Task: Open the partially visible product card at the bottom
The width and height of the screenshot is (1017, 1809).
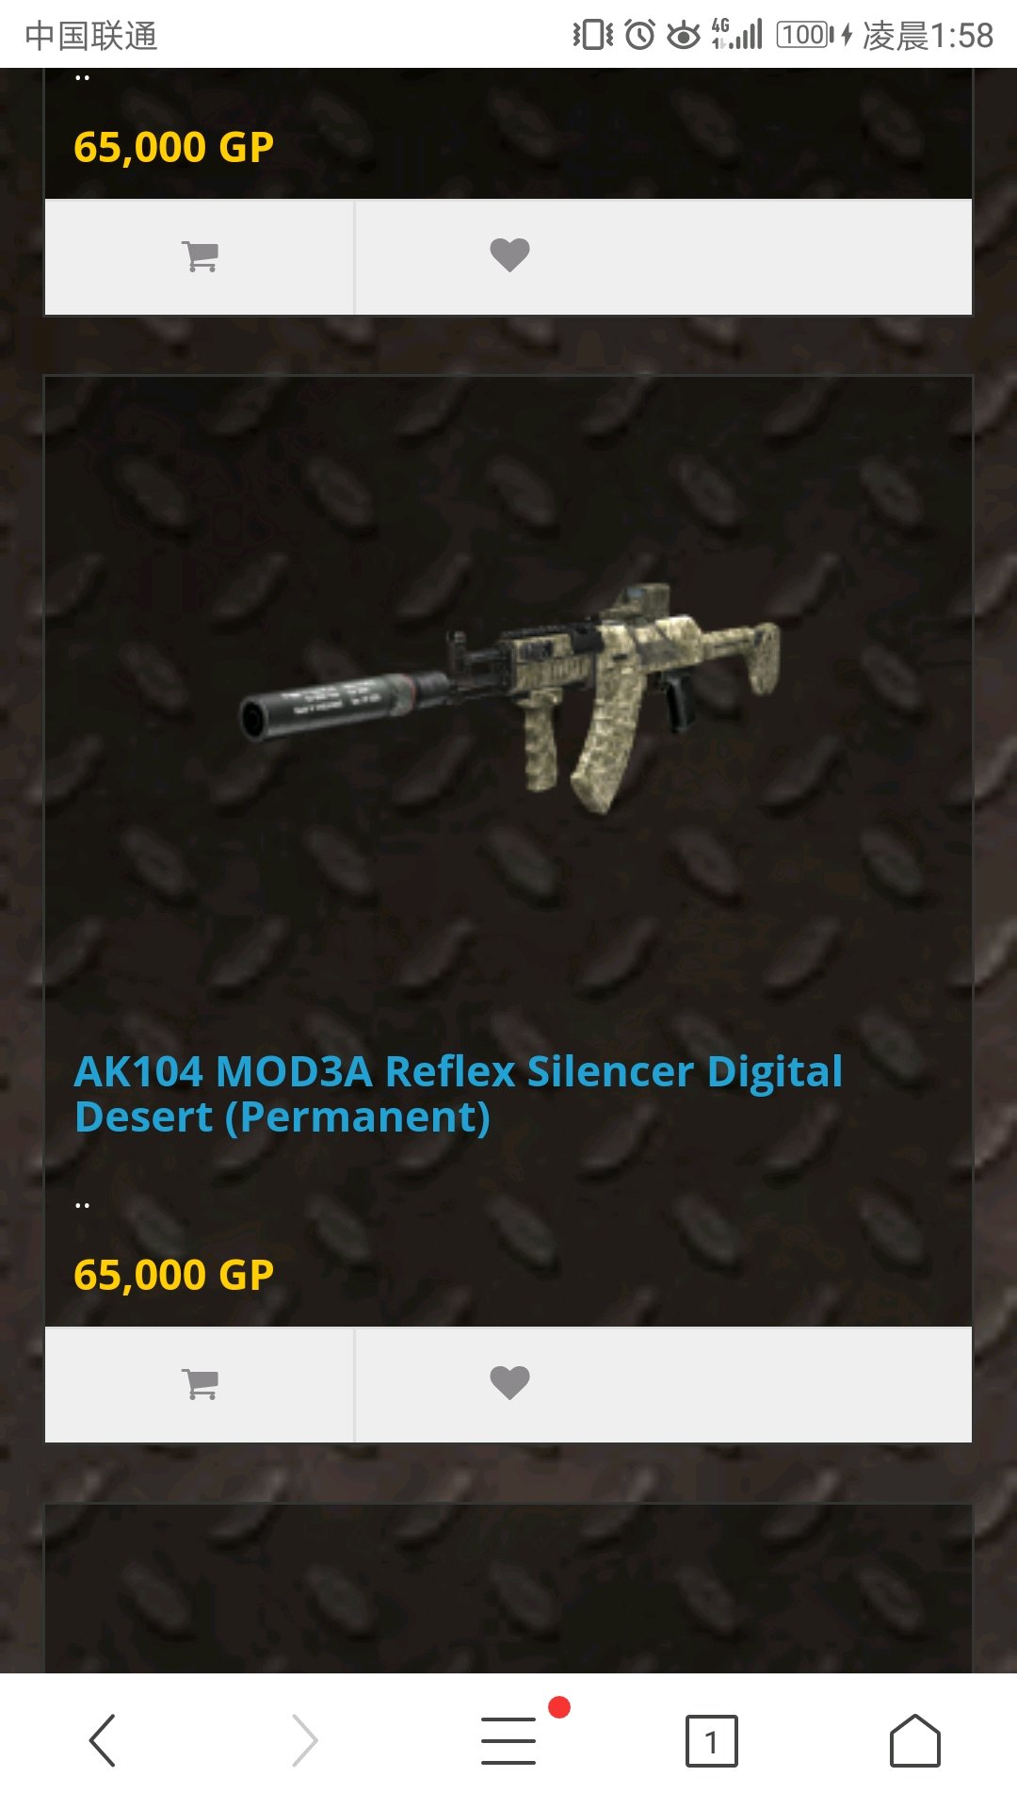Action: tap(508, 1589)
